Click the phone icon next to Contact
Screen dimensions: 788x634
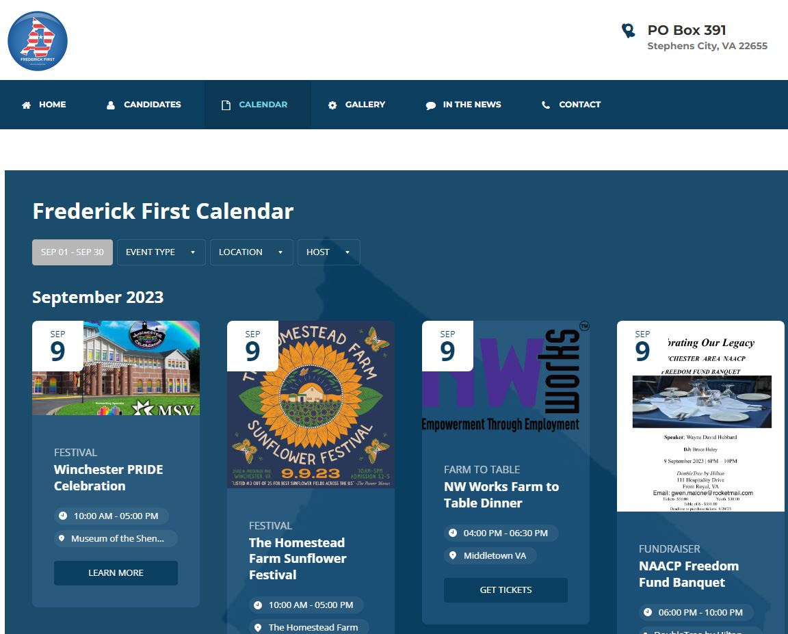[x=545, y=105]
